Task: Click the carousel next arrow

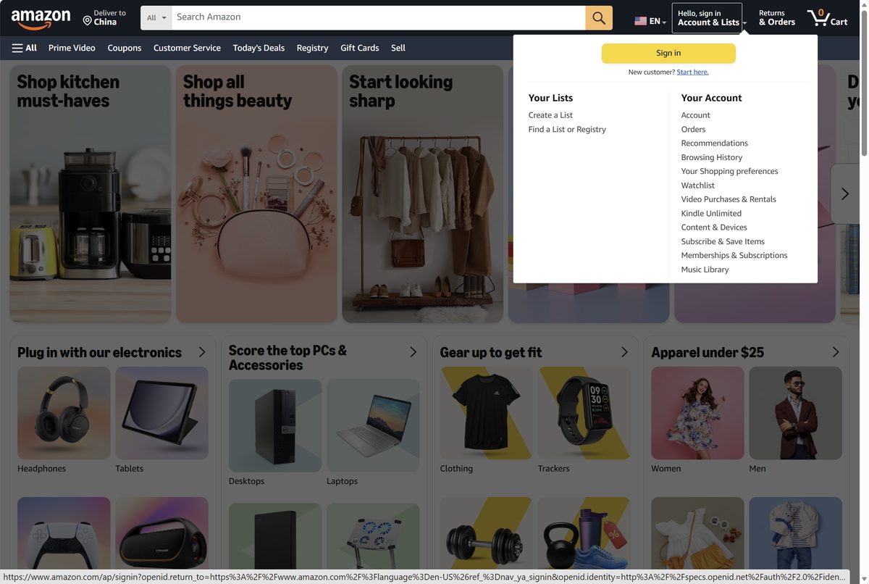Action: click(x=844, y=193)
